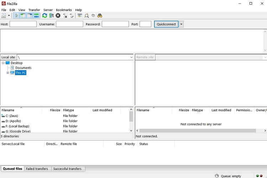
Task: Toggle directory comparison magnifier icon
Action: click(87, 16)
